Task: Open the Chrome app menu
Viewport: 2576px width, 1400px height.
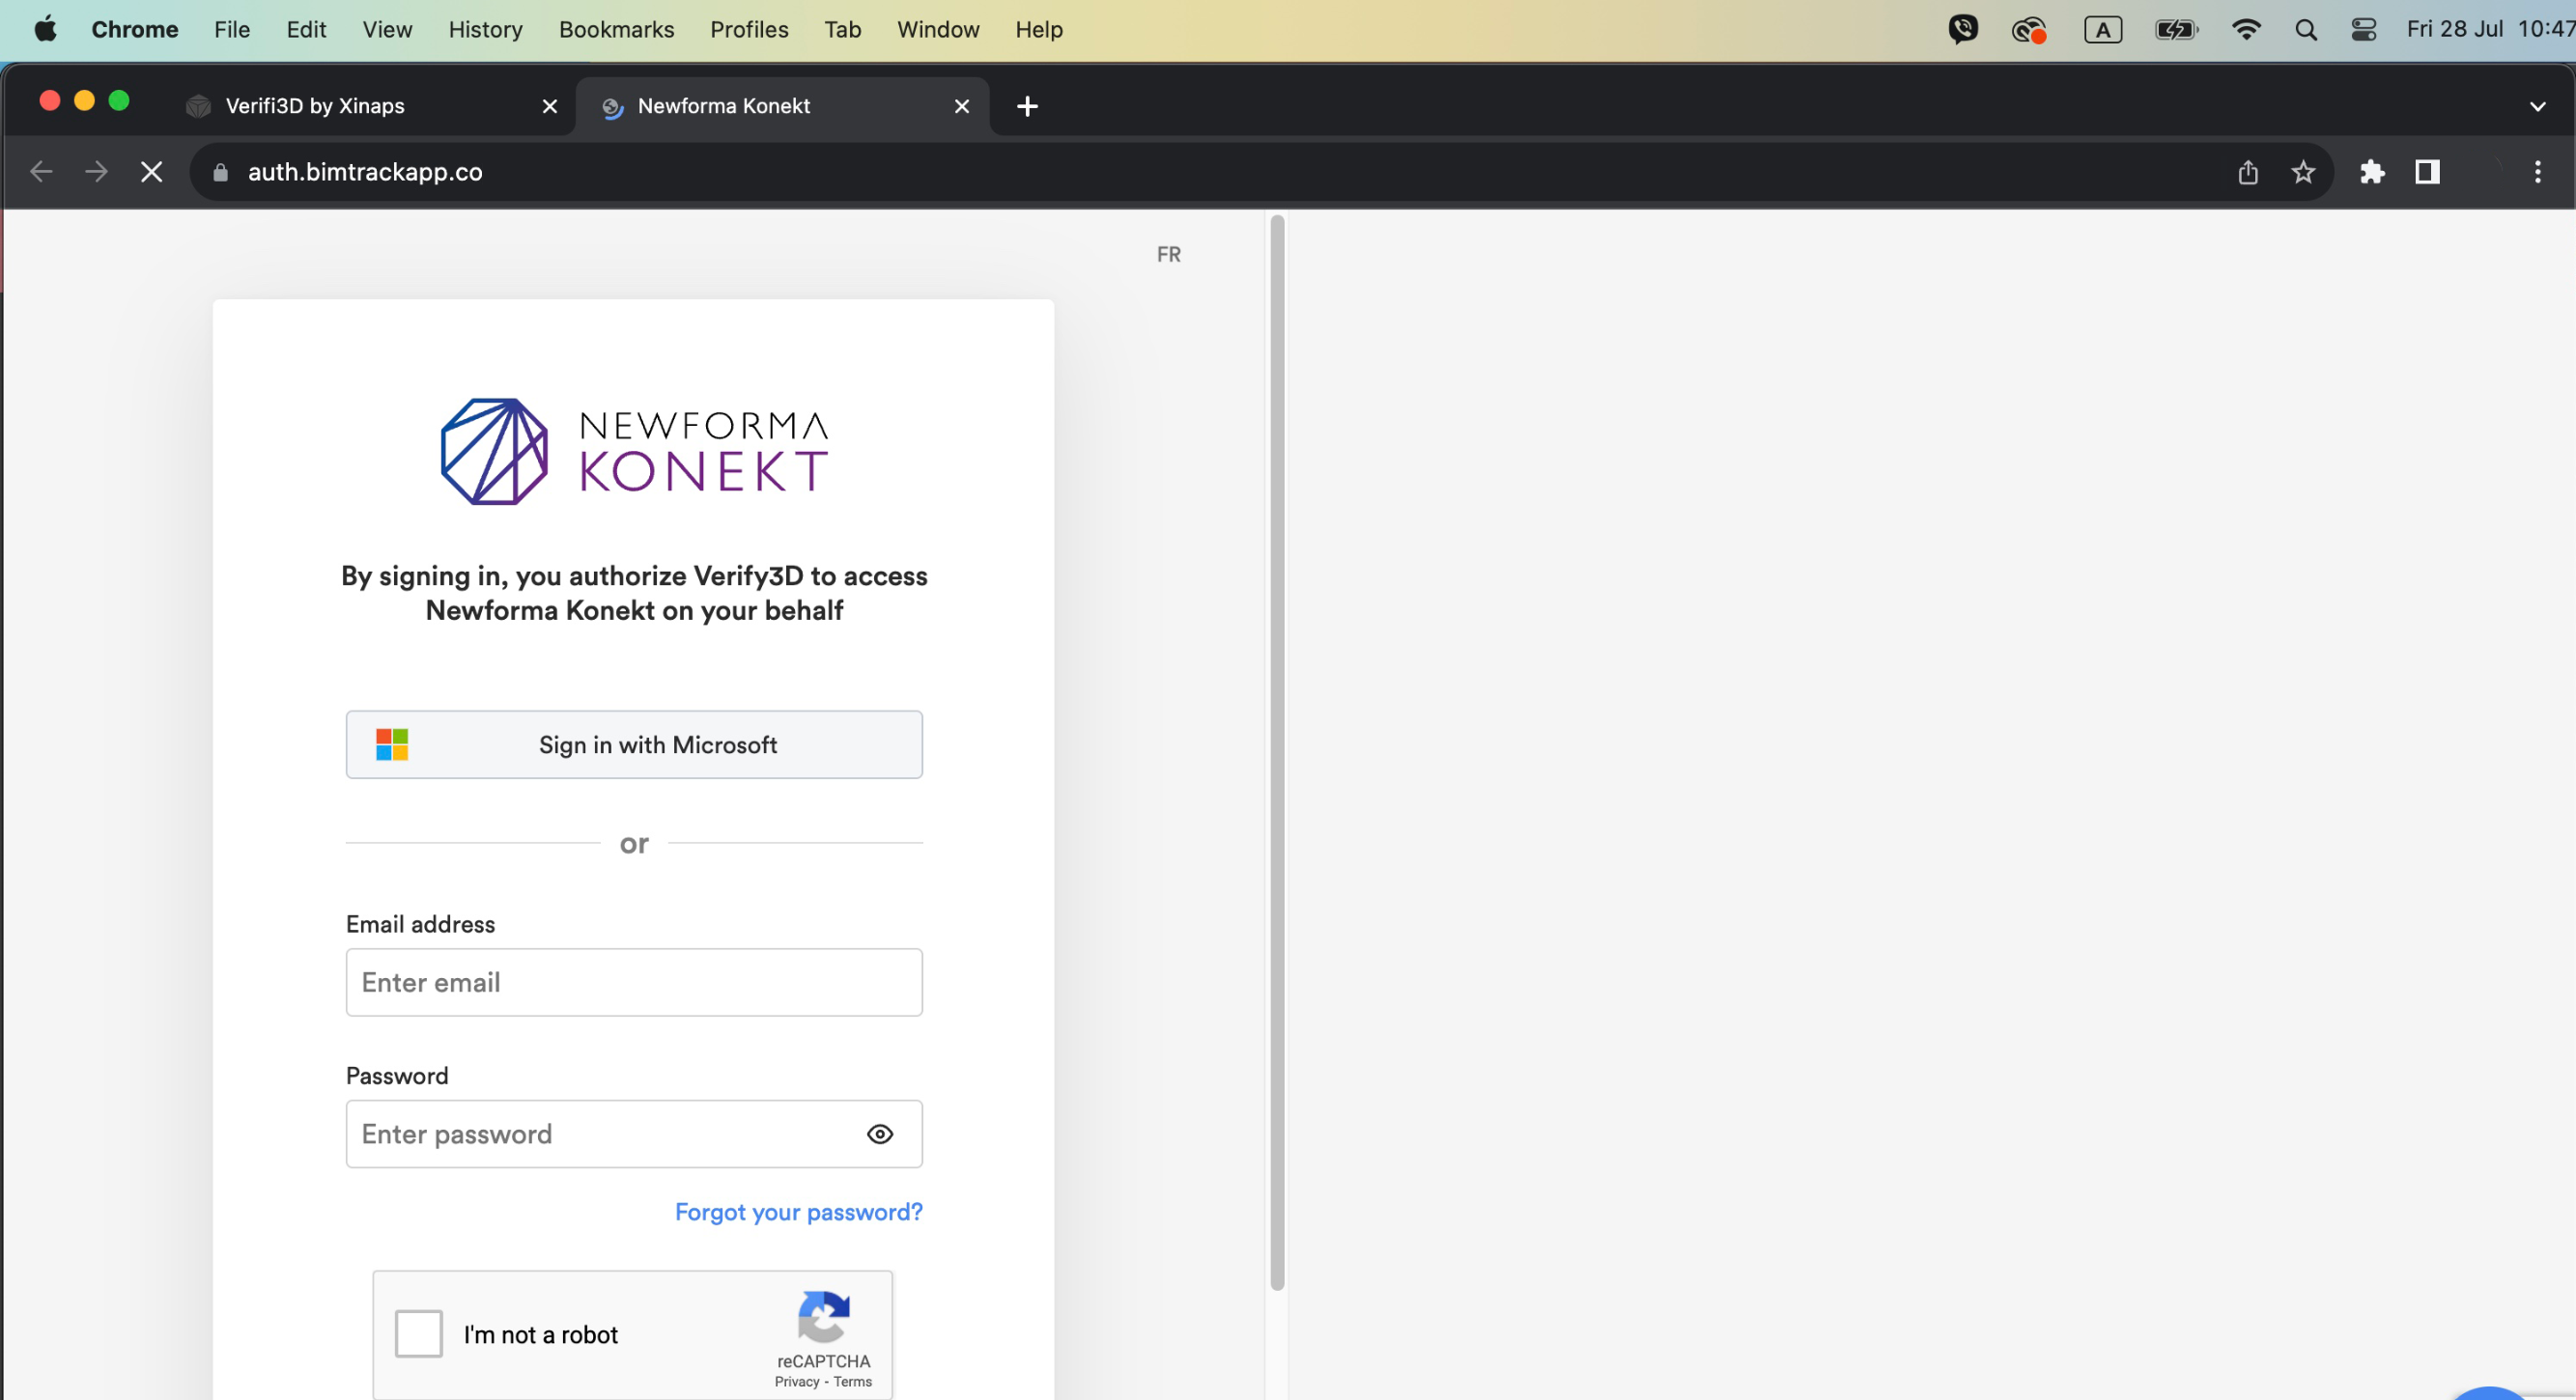Action: point(135,29)
